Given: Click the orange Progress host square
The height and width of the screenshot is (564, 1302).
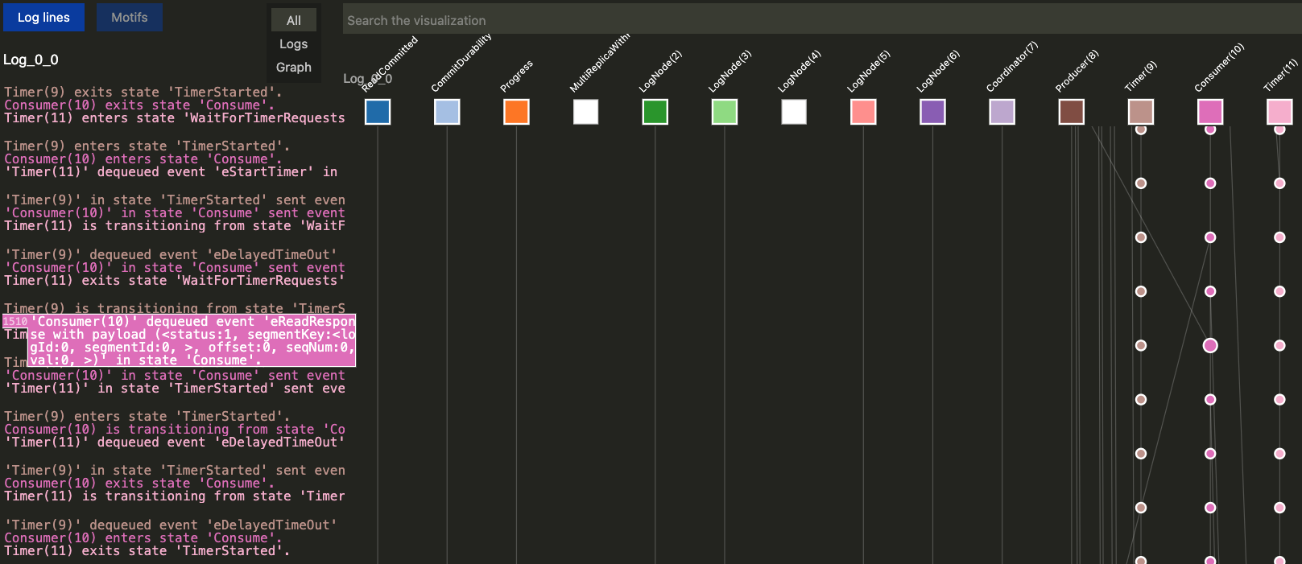Looking at the screenshot, I should [516, 112].
